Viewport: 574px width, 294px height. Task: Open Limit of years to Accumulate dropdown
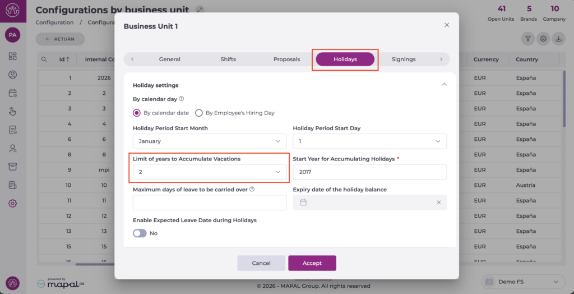click(x=210, y=172)
